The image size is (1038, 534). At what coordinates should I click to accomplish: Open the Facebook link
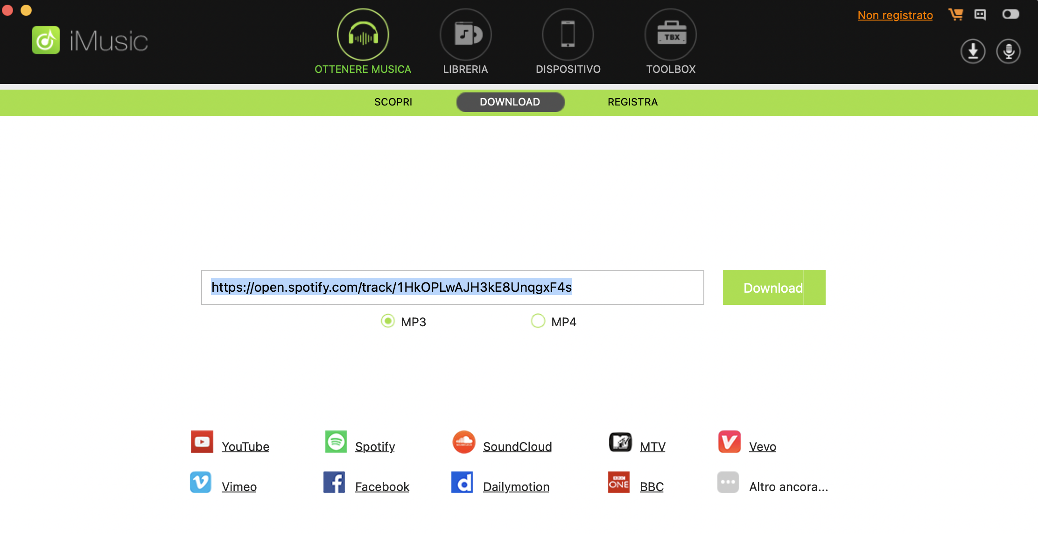tap(382, 487)
